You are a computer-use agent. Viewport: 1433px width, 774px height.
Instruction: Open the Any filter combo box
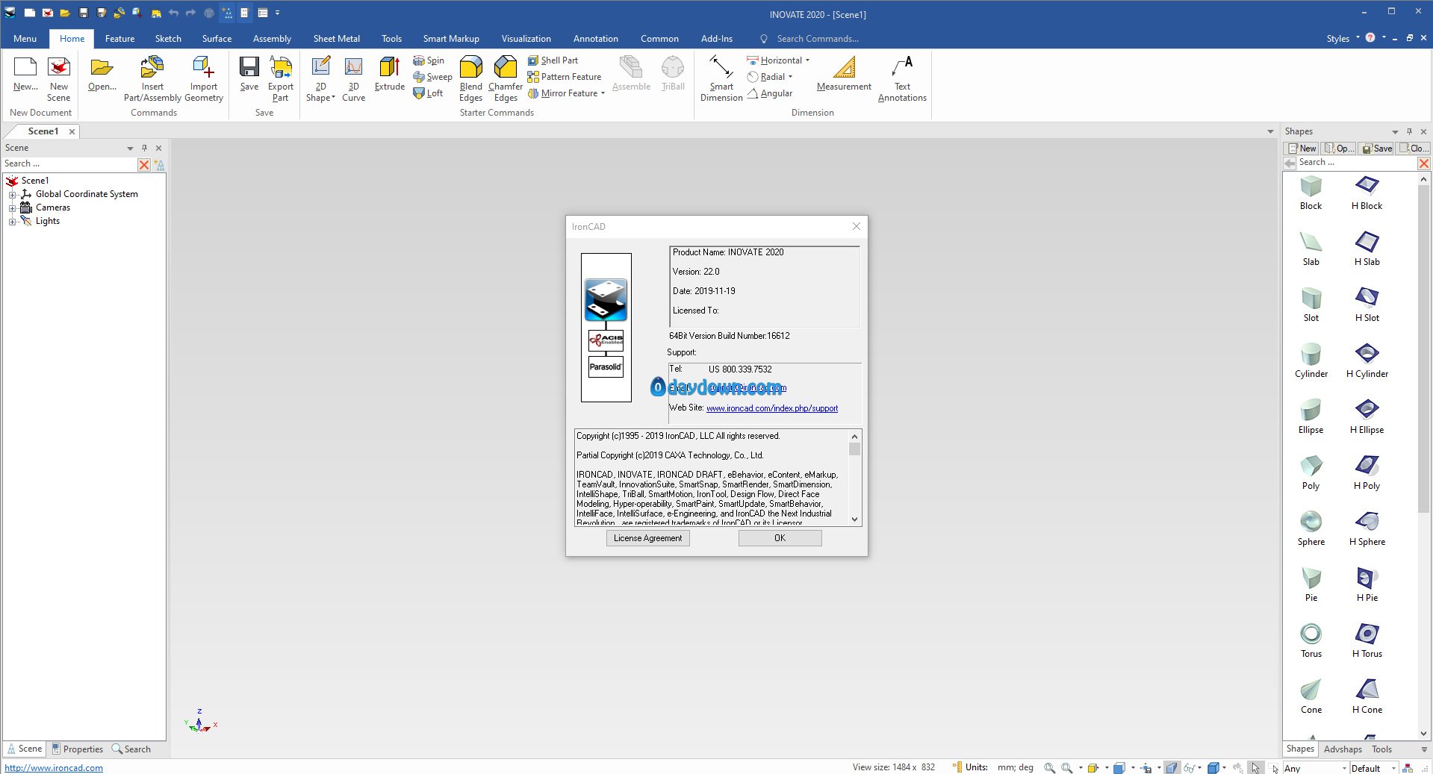1315,768
